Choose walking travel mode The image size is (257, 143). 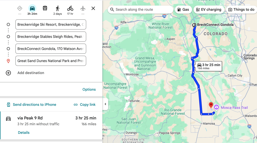58,9
